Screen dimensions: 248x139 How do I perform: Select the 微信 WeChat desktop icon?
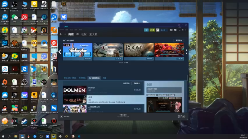coord(15,19)
